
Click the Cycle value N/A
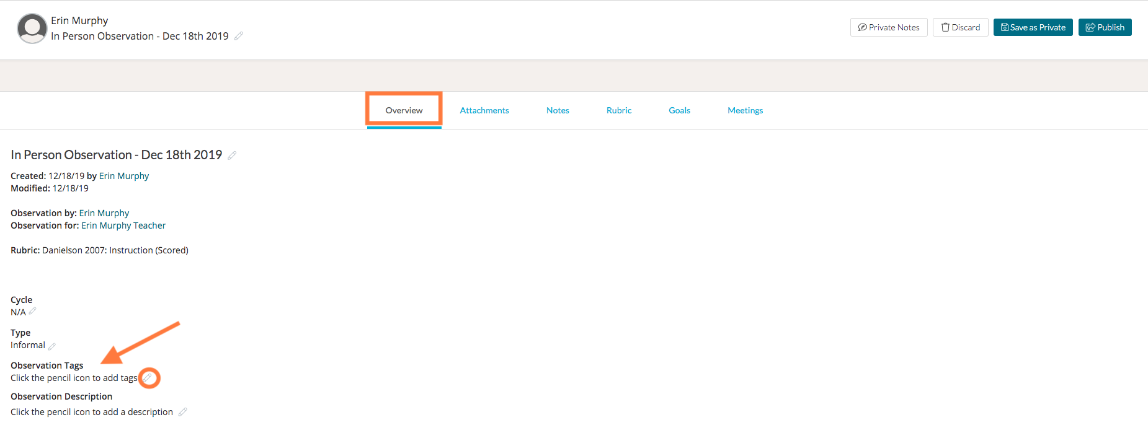click(18, 312)
